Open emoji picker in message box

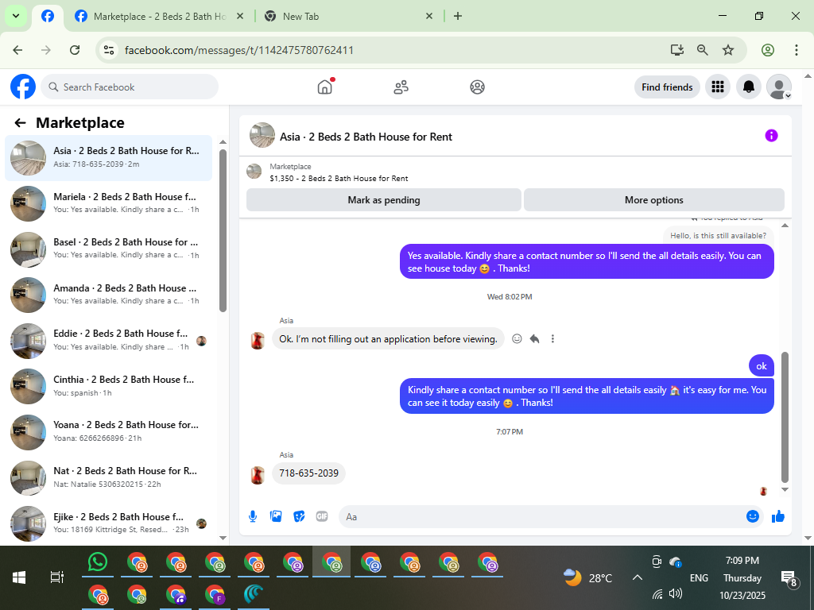coord(753,516)
